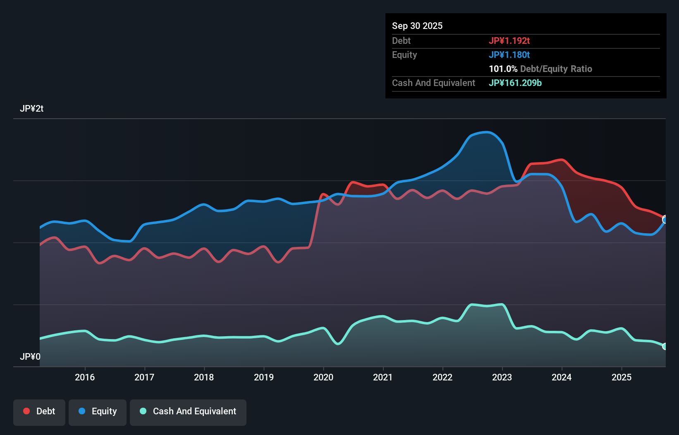Viewport: 679px width, 435px height.
Task: Click the teal Cash legend dot
Action: [x=143, y=411]
